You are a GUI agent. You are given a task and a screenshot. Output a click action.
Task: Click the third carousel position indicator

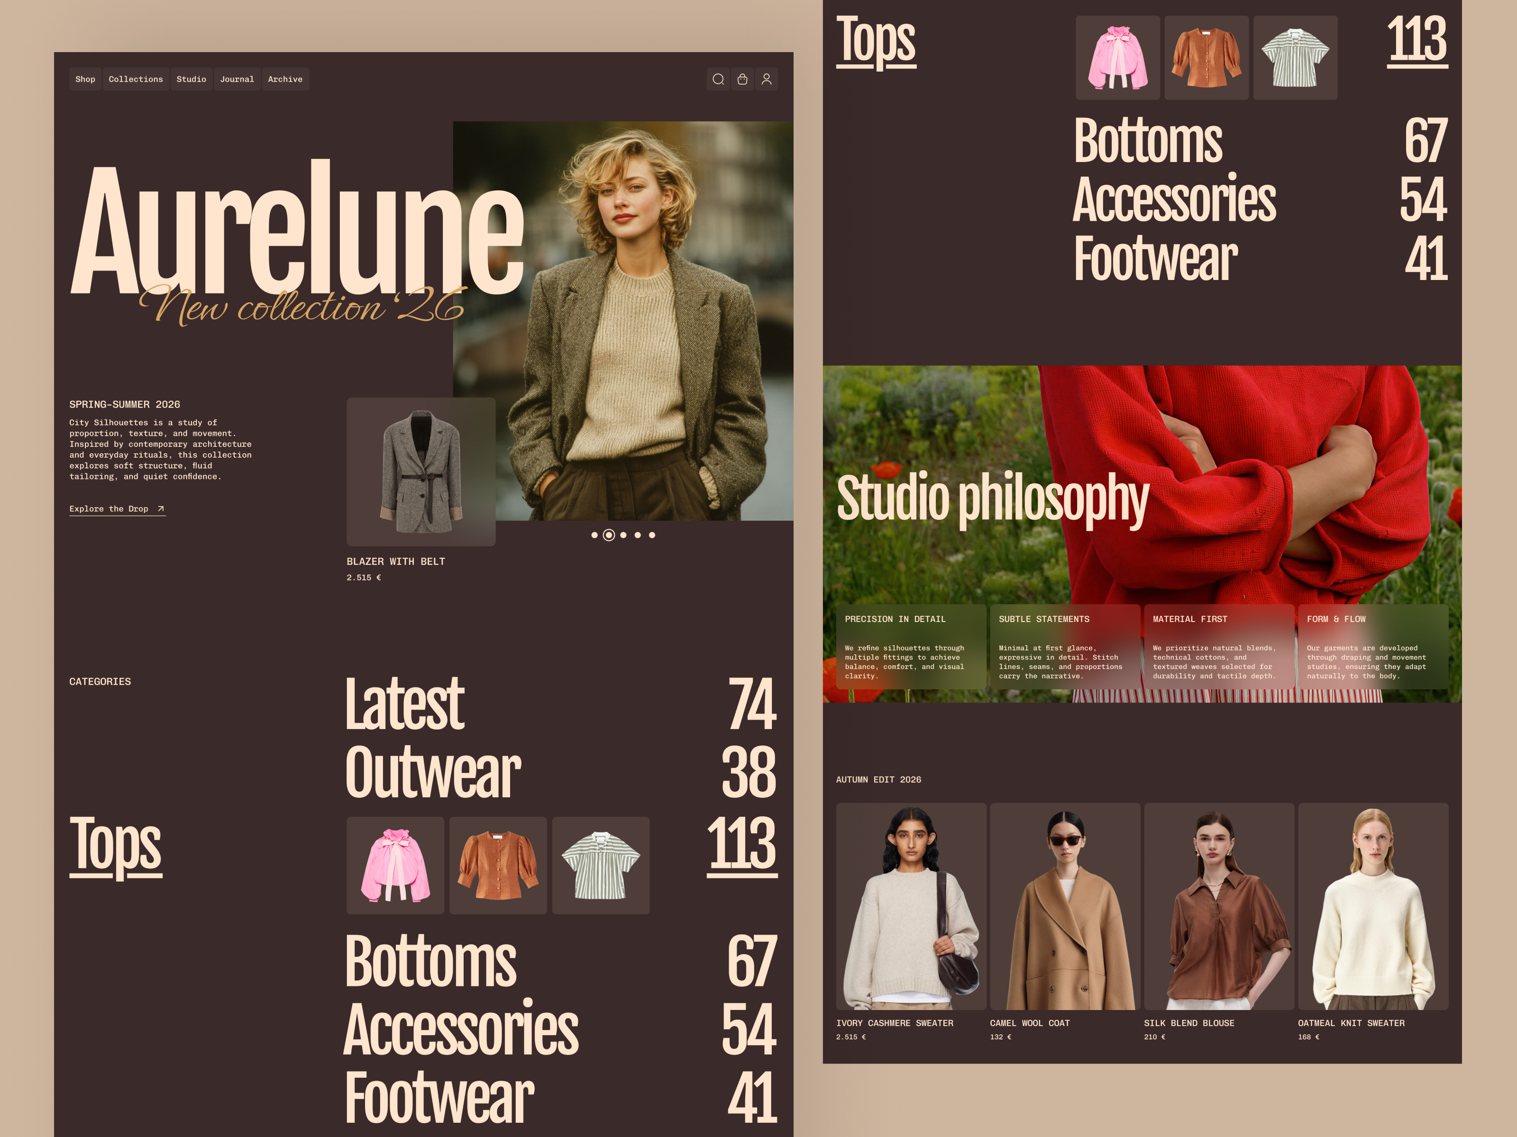click(623, 535)
